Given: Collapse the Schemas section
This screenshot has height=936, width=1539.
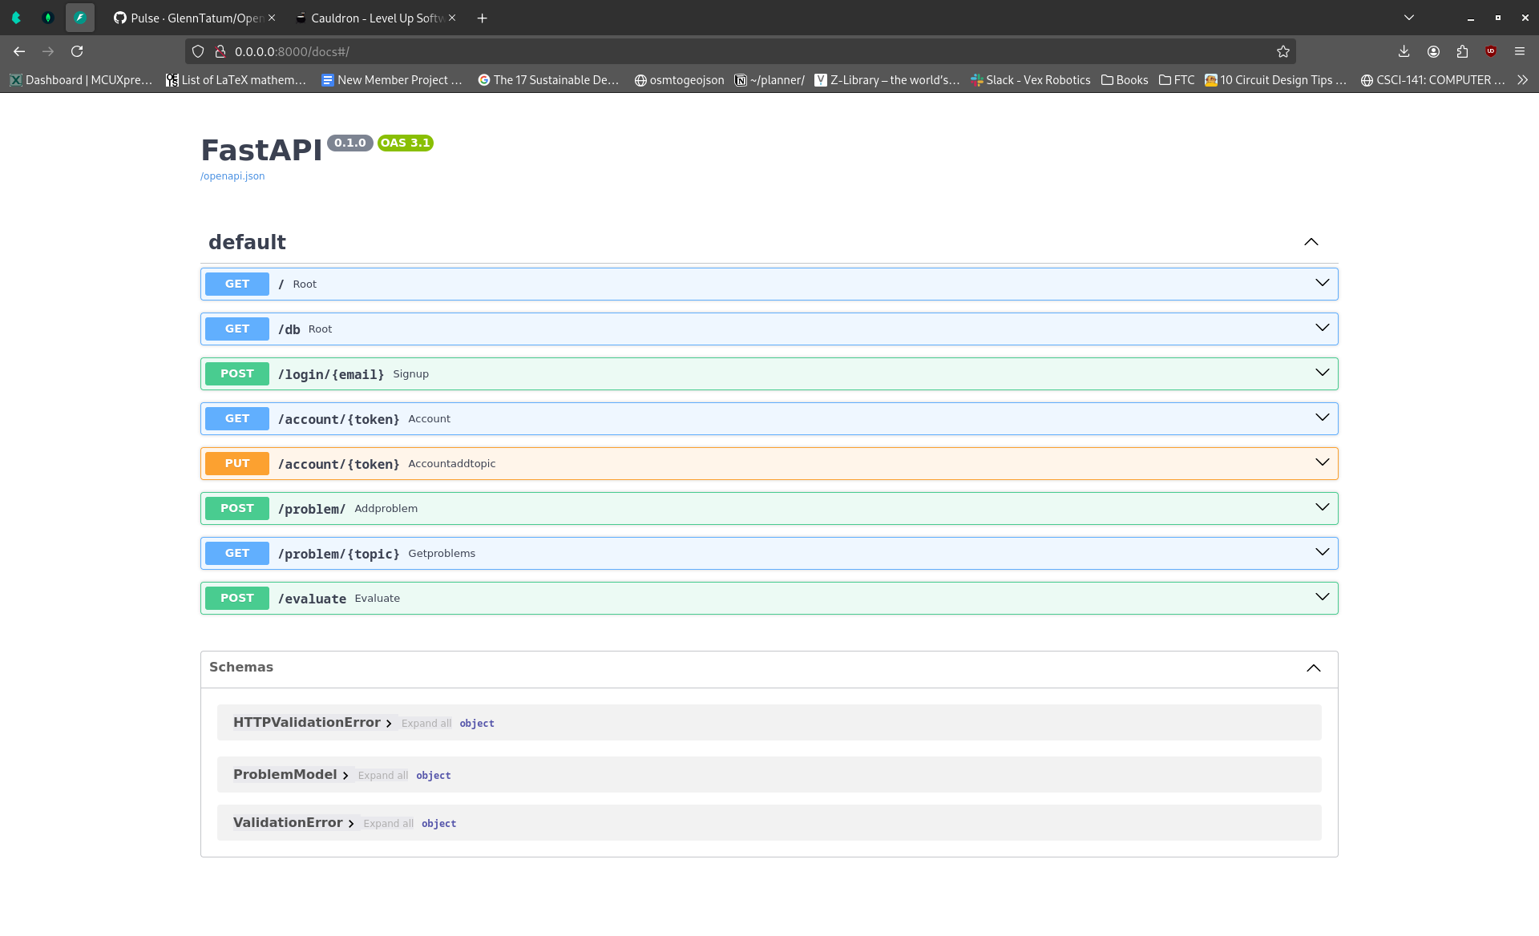Looking at the screenshot, I should point(1313,668).
